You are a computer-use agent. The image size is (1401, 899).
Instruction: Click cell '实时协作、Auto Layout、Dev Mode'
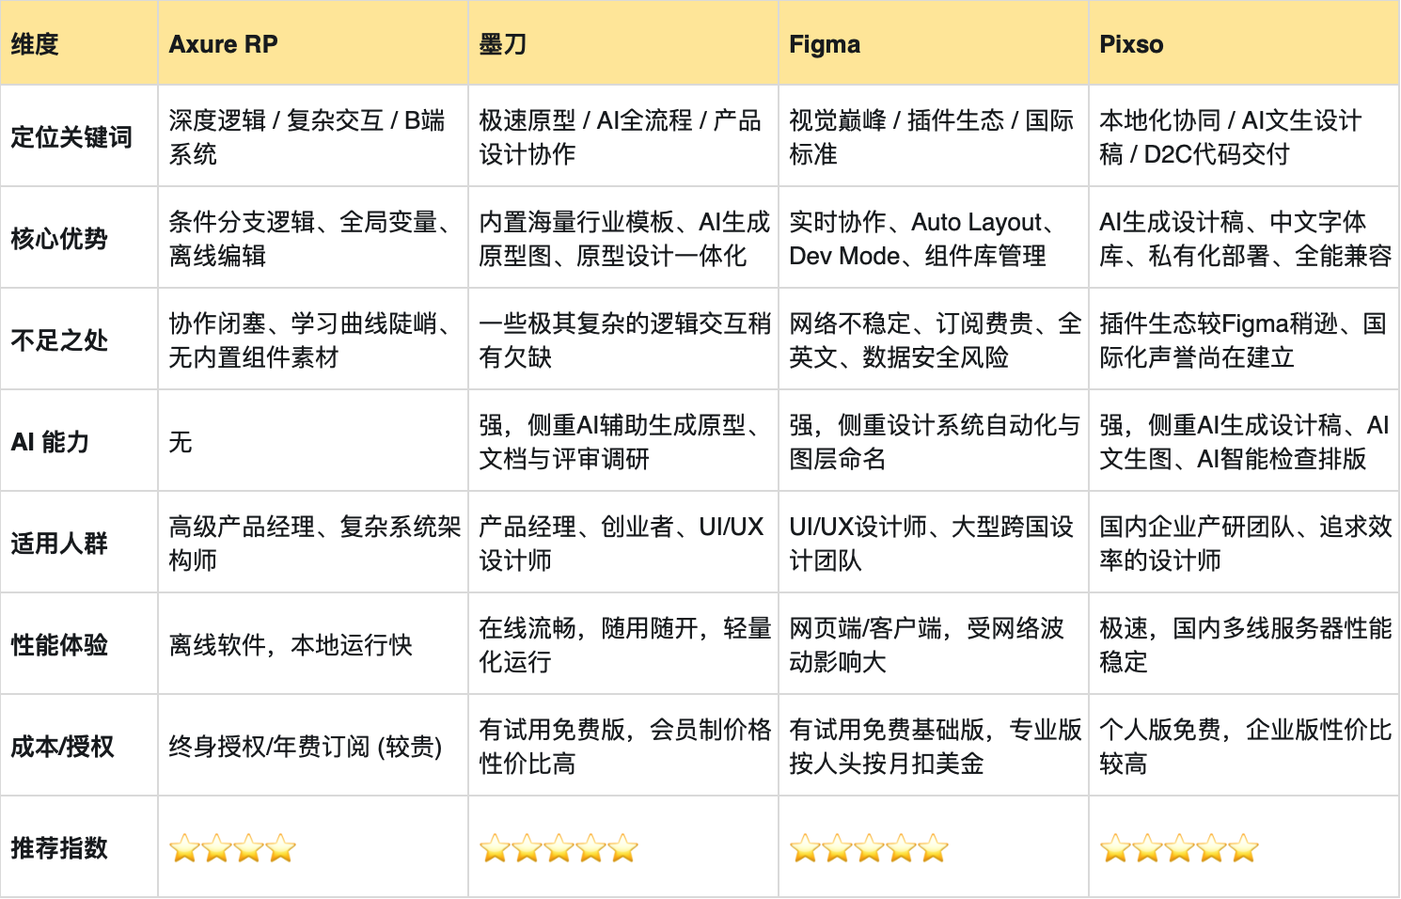coord(934,238)
